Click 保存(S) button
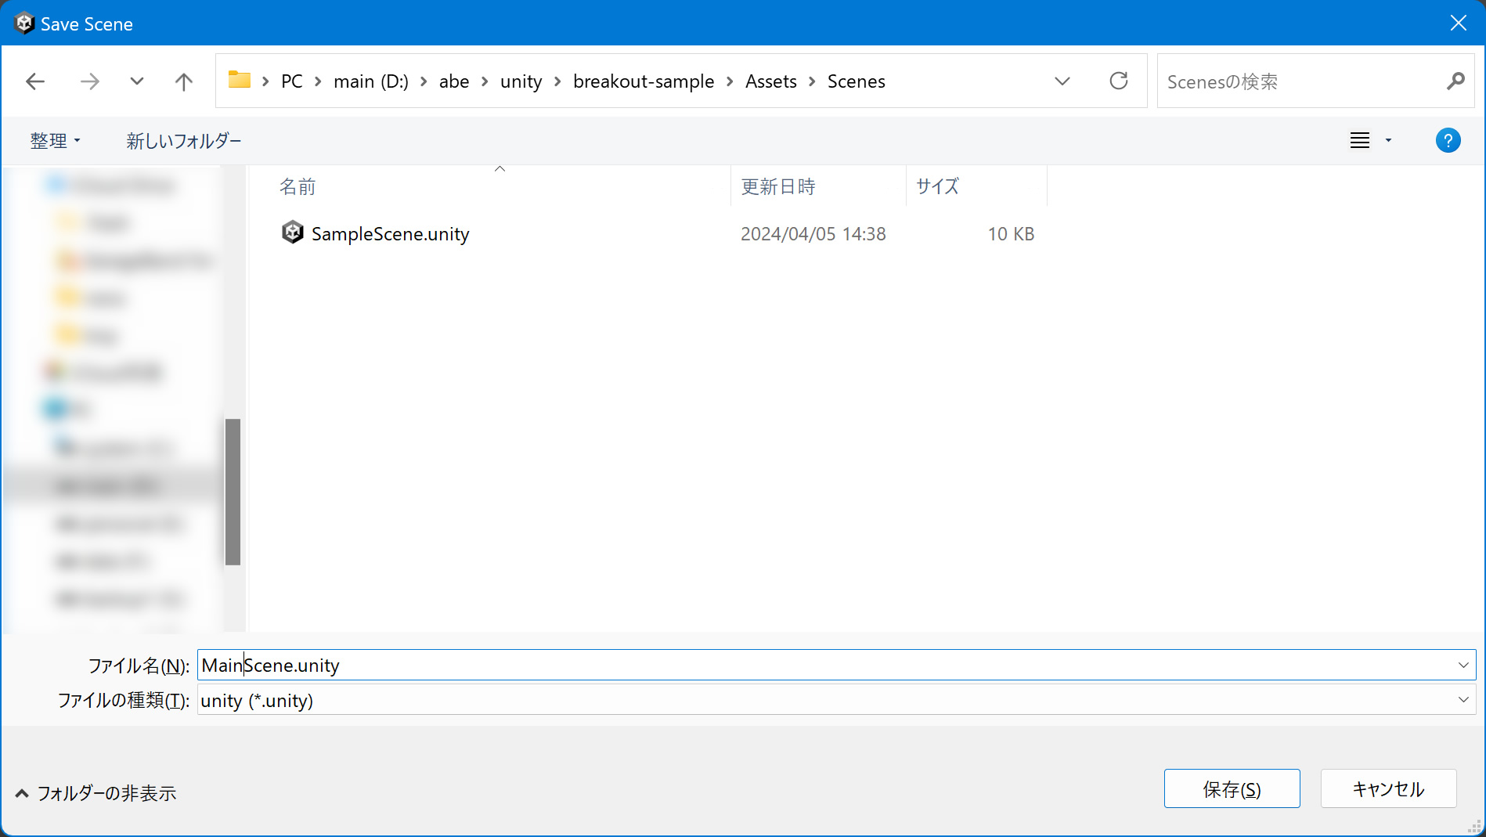This screenshot has width=1486, height=837. [x=1232, y=788]
